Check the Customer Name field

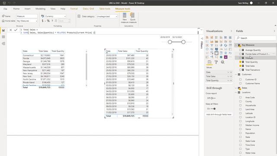click(x=240, y=83)
